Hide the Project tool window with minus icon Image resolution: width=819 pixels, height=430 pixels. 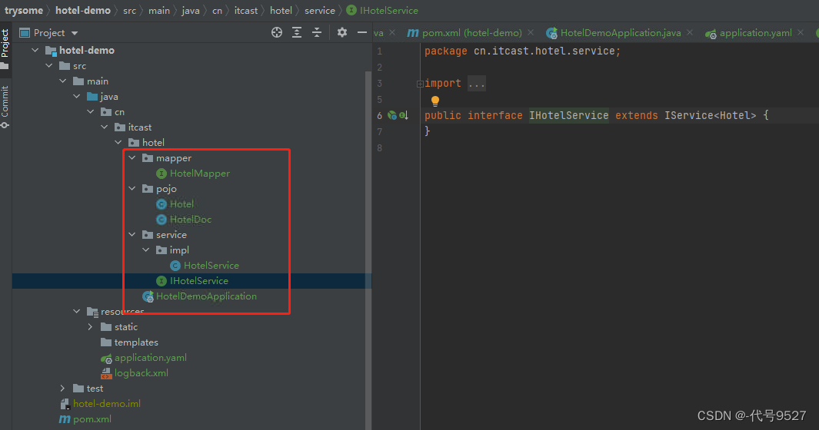362,32
